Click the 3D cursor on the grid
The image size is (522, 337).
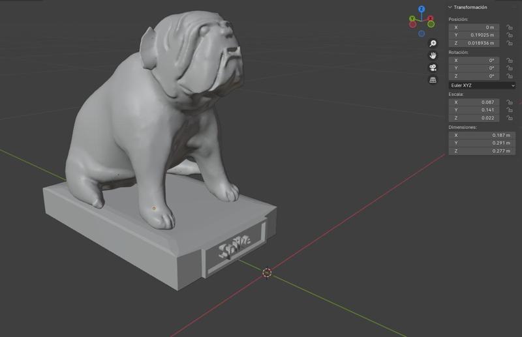click(267, 272)
